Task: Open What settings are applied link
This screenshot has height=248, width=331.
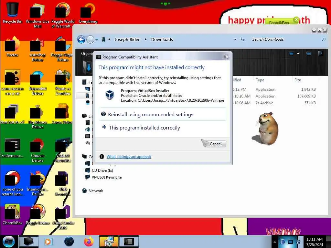Action: point(129,157)
